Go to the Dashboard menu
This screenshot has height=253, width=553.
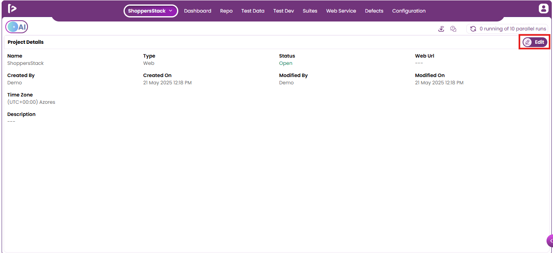(198, 11)
